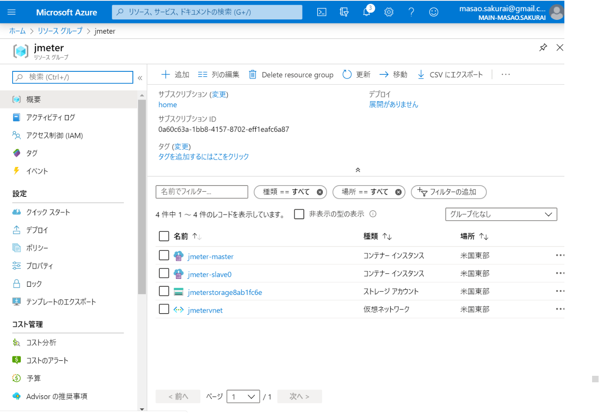Open the グループ化なし grouping dropdown

(501, 215)
